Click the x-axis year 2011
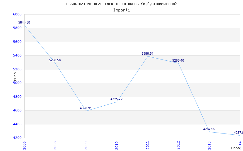The width and height of the screenshot is (243, 151). (x=148, y=145)
